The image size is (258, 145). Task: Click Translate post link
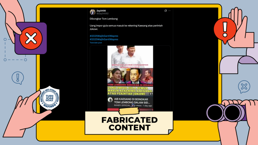96,43
